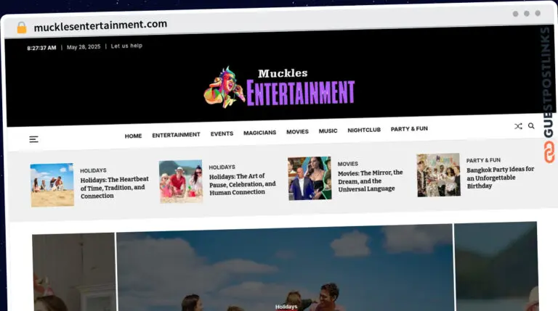Open the Magicians category

click(259, 133)
